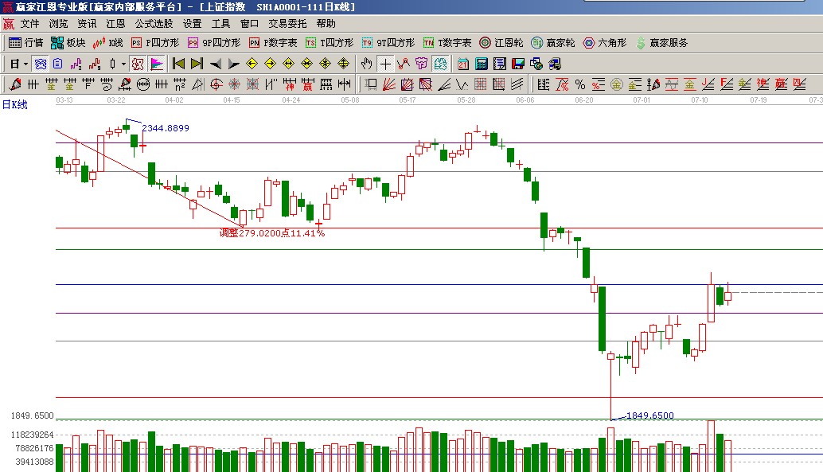Screen dimensions: 823x472
Task: Open the calendar icon showing 21
Action: point(462,64)
